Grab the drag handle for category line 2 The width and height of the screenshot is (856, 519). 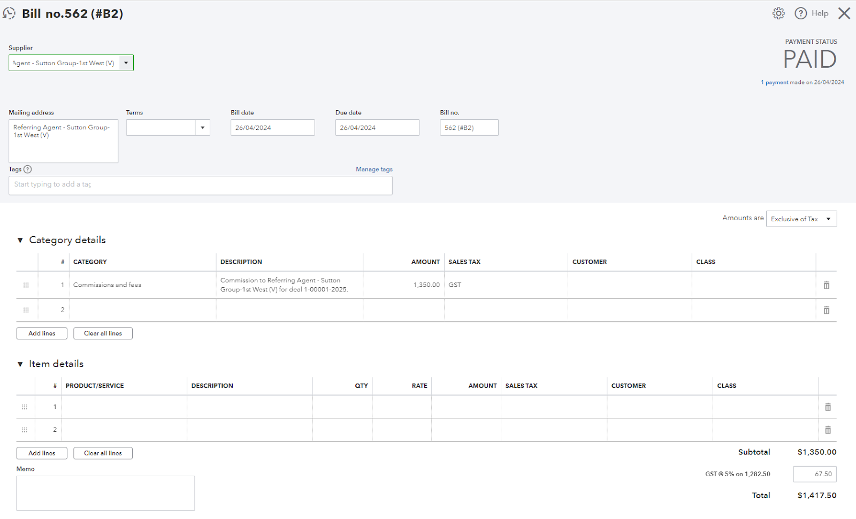26,310
